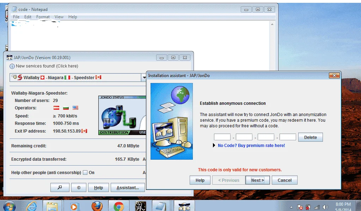The image size is (361, 211).
Task: Open the Help menu in Notepad
Action: [73, 17]
